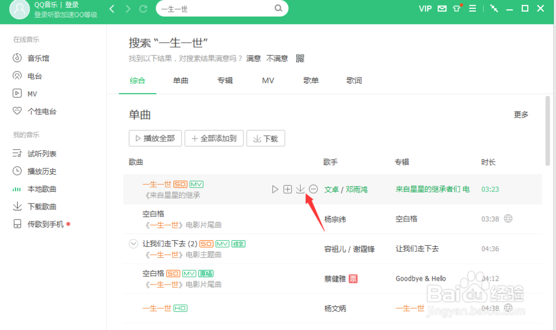Viewport: 556px width, 330px height.
Task: Play the song 一生一世 from its row
Action: tap(275, 189)
